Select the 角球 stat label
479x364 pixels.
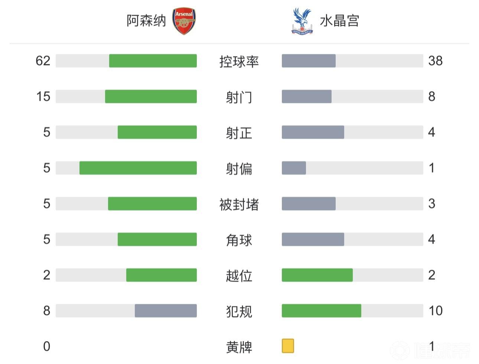(x=239, y=240)
